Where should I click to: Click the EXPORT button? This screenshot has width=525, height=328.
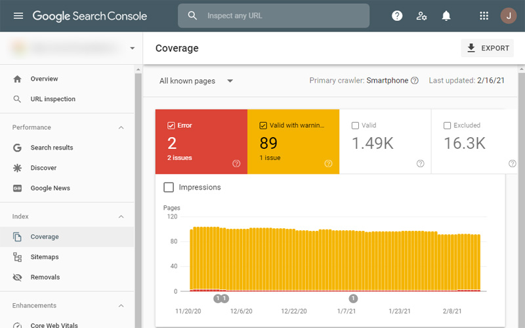pos(487,48)
